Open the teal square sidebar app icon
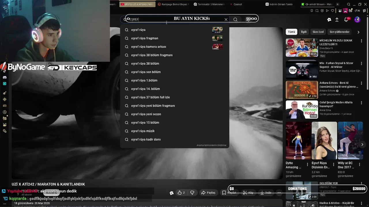 click(x=5, y=84)
